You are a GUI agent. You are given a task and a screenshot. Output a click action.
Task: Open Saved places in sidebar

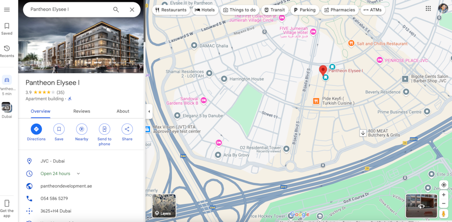[x=7, y=29]
